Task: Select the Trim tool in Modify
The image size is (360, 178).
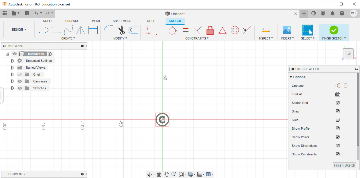Action: [121, 29]
